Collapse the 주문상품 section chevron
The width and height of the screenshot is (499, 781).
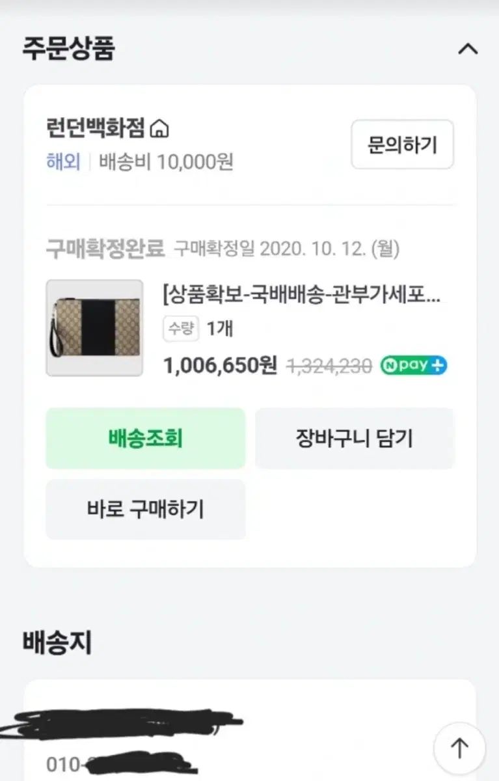(x=468, y=49)
